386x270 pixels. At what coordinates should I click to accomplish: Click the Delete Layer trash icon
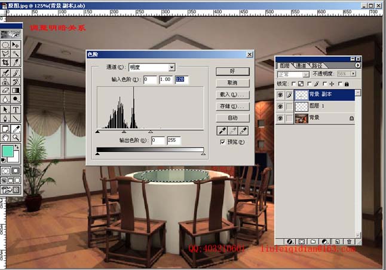click(x=349, y=242)
